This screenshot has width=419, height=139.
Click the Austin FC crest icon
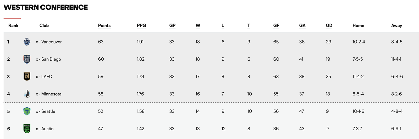[x=27, y=129]
